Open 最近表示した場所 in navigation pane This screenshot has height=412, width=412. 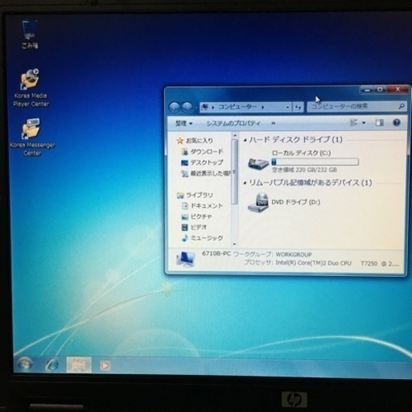[x=206, y=174]
